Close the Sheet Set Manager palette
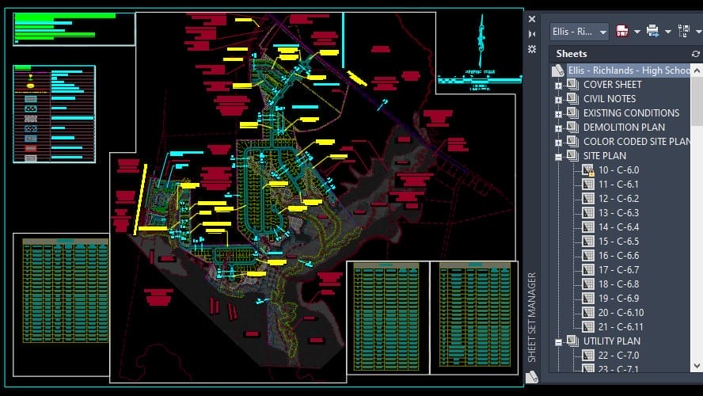703x396 pixels. pos(532,19)
